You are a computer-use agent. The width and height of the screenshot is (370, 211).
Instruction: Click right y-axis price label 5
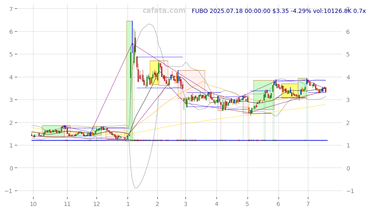(348, 54)
